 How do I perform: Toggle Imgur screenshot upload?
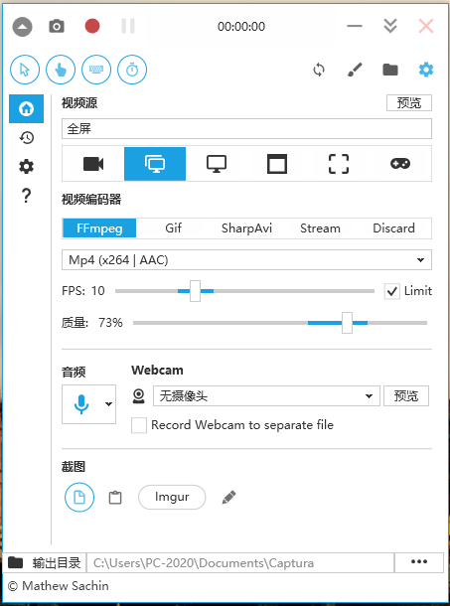172,497
